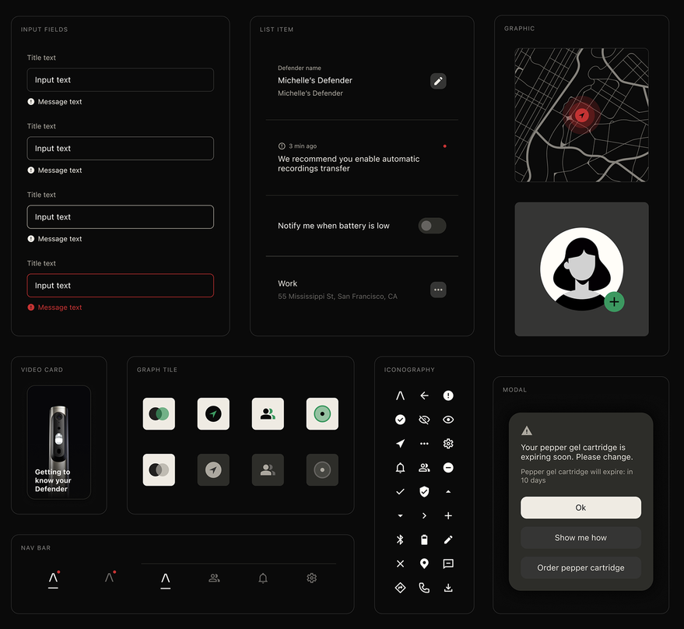Click the Order pepper cartridge button

coord(581,568)
